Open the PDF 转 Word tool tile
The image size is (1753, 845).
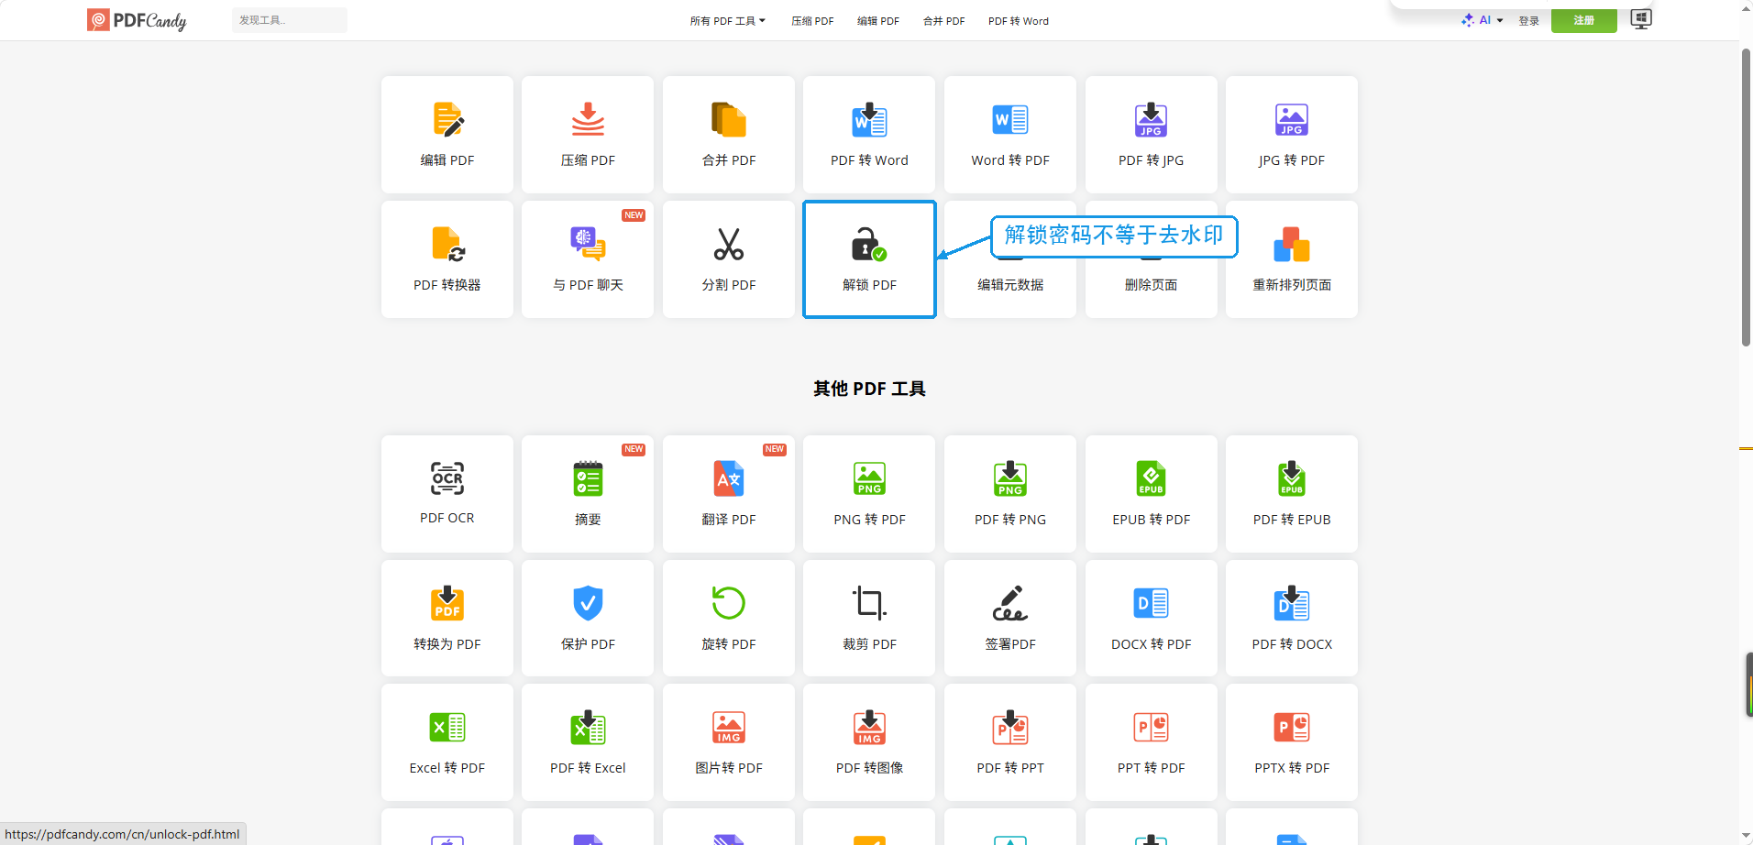[x=869, y=135]
